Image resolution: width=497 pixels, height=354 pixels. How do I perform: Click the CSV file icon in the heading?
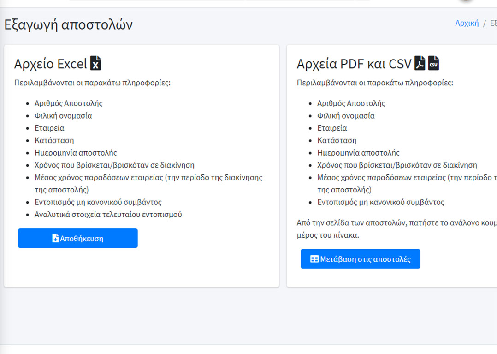433,63
